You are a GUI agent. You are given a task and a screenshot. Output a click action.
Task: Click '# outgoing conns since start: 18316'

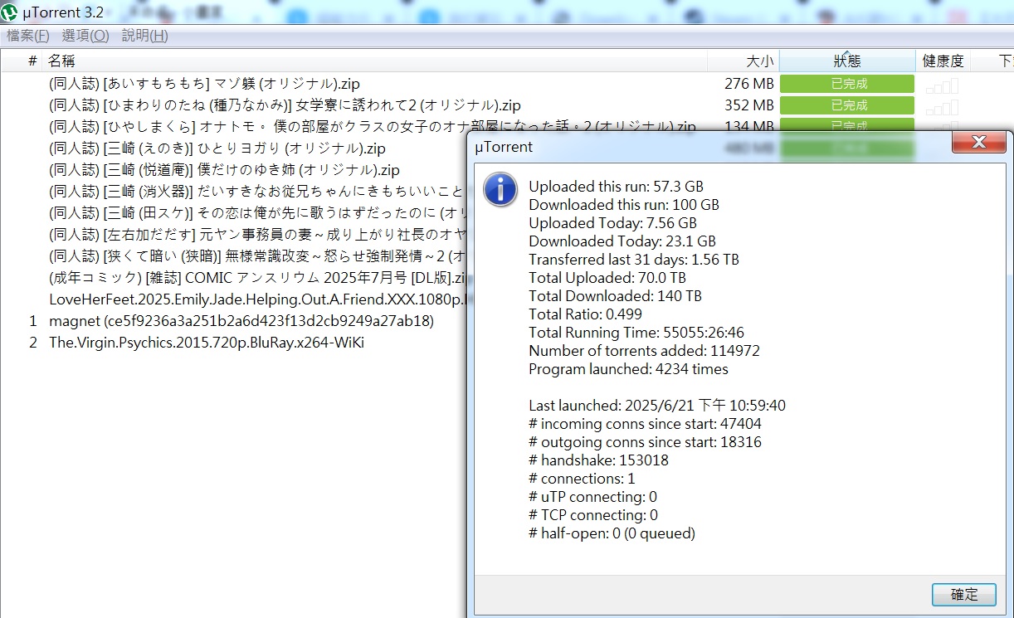(645, 442)
